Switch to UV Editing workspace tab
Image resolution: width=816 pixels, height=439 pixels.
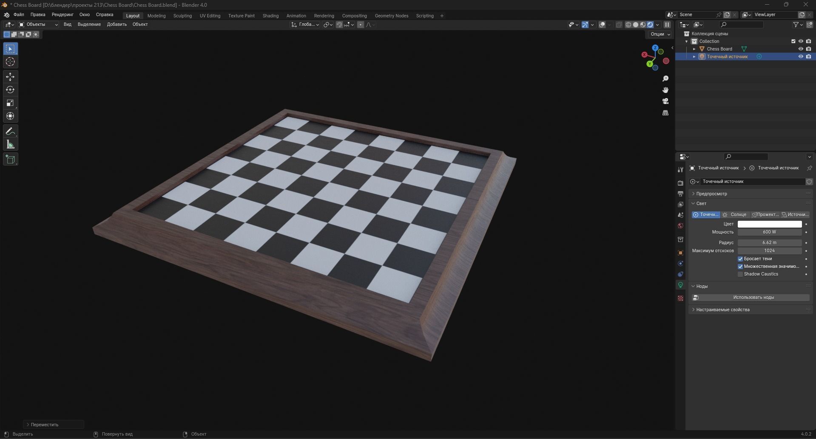click(x=210, y=16)
